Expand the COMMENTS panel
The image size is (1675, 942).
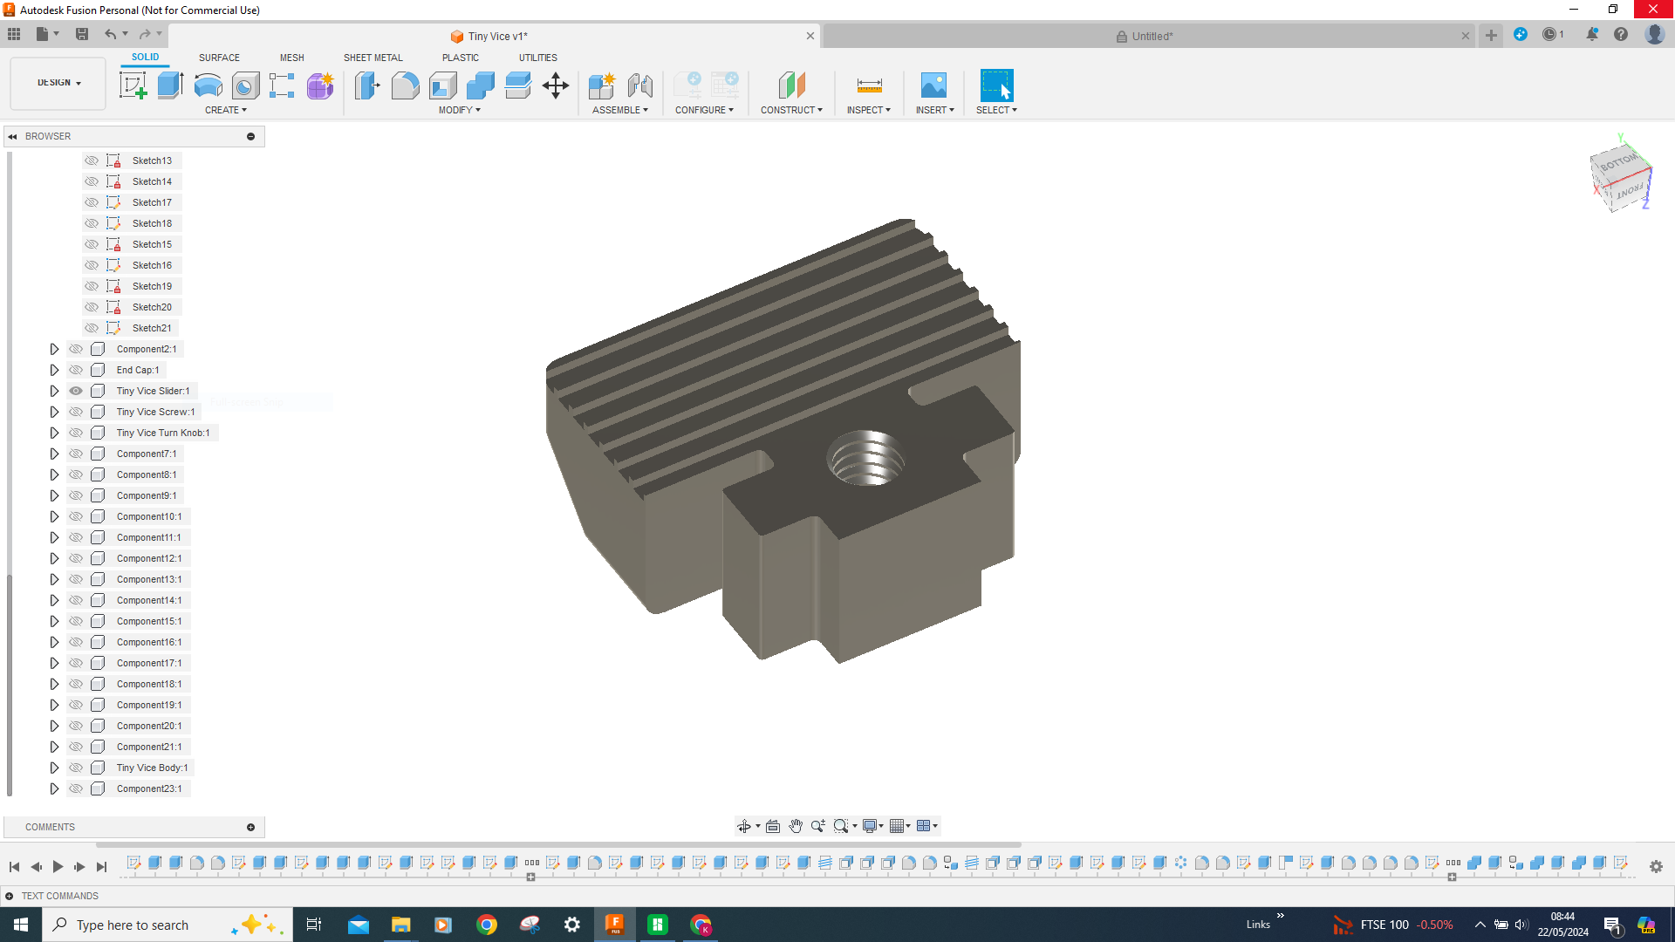(250, 827)
